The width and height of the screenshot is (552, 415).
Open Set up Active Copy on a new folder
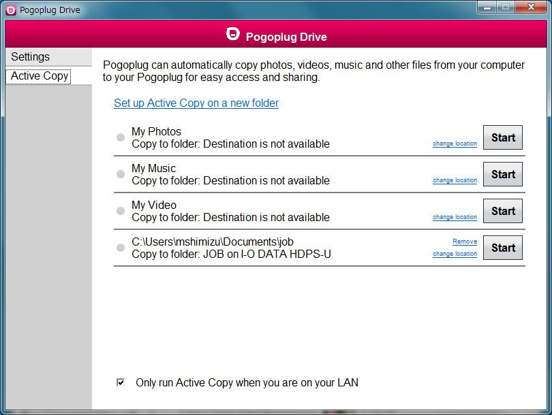196,103
